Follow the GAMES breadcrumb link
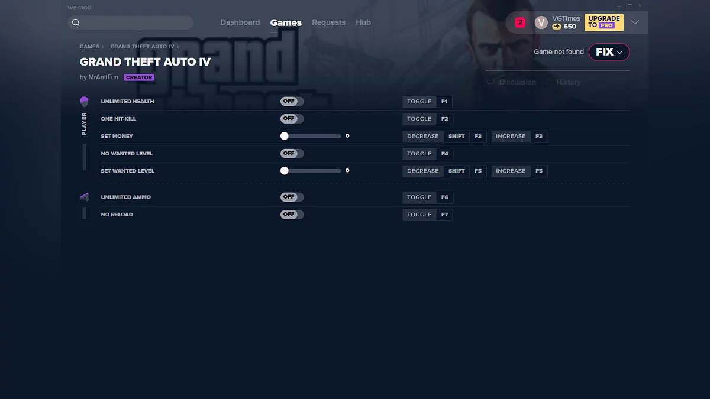This screenshot has width=710, height=399. [89, 46]
